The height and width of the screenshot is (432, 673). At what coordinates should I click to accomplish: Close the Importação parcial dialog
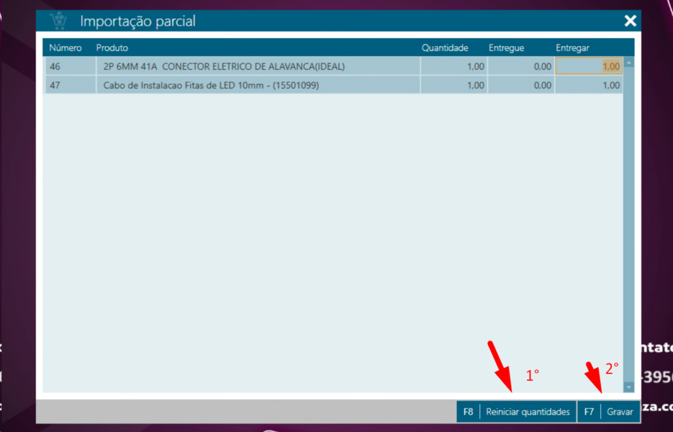coord(630,21)
